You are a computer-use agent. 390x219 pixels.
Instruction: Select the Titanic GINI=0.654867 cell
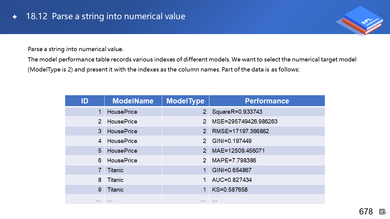[232, 170]
